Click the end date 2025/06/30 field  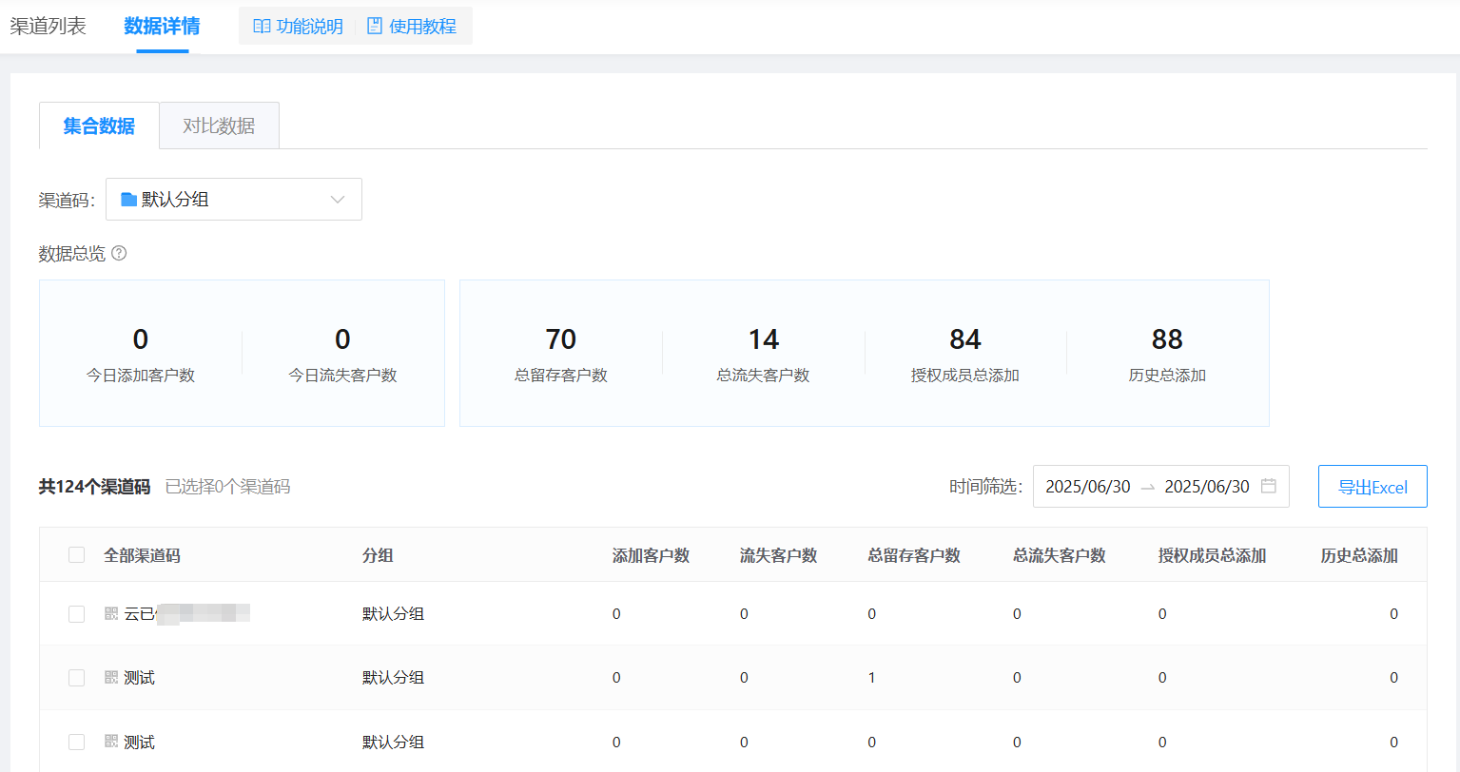click(1207, 486)
